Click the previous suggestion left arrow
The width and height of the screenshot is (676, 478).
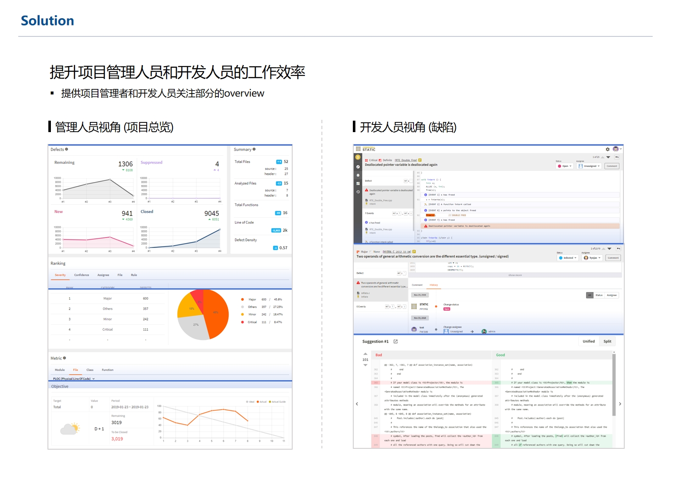(357, 404)
